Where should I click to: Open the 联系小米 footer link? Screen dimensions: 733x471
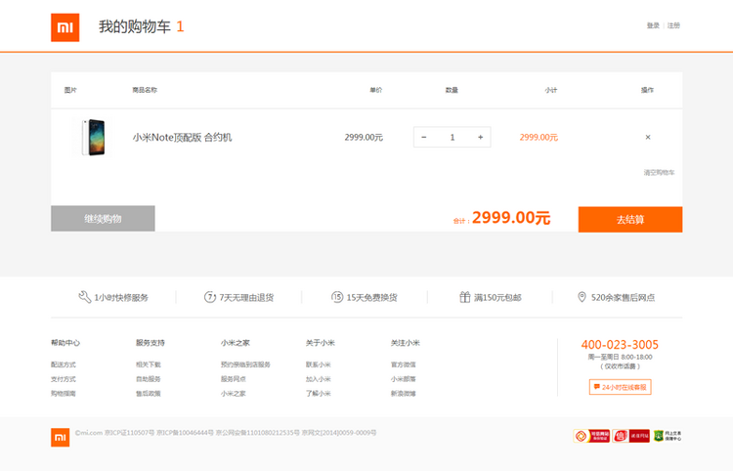(x=319, y=364)
